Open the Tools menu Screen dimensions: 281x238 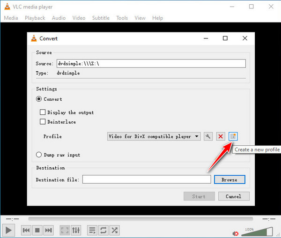click(x=122, y=18)
